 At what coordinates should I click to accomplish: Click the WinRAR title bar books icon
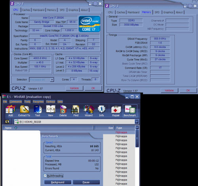[4, 97]
